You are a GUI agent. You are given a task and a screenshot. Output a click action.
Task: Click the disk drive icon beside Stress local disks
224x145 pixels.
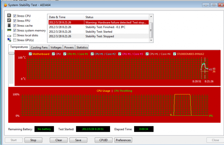[x=9, y=35]
